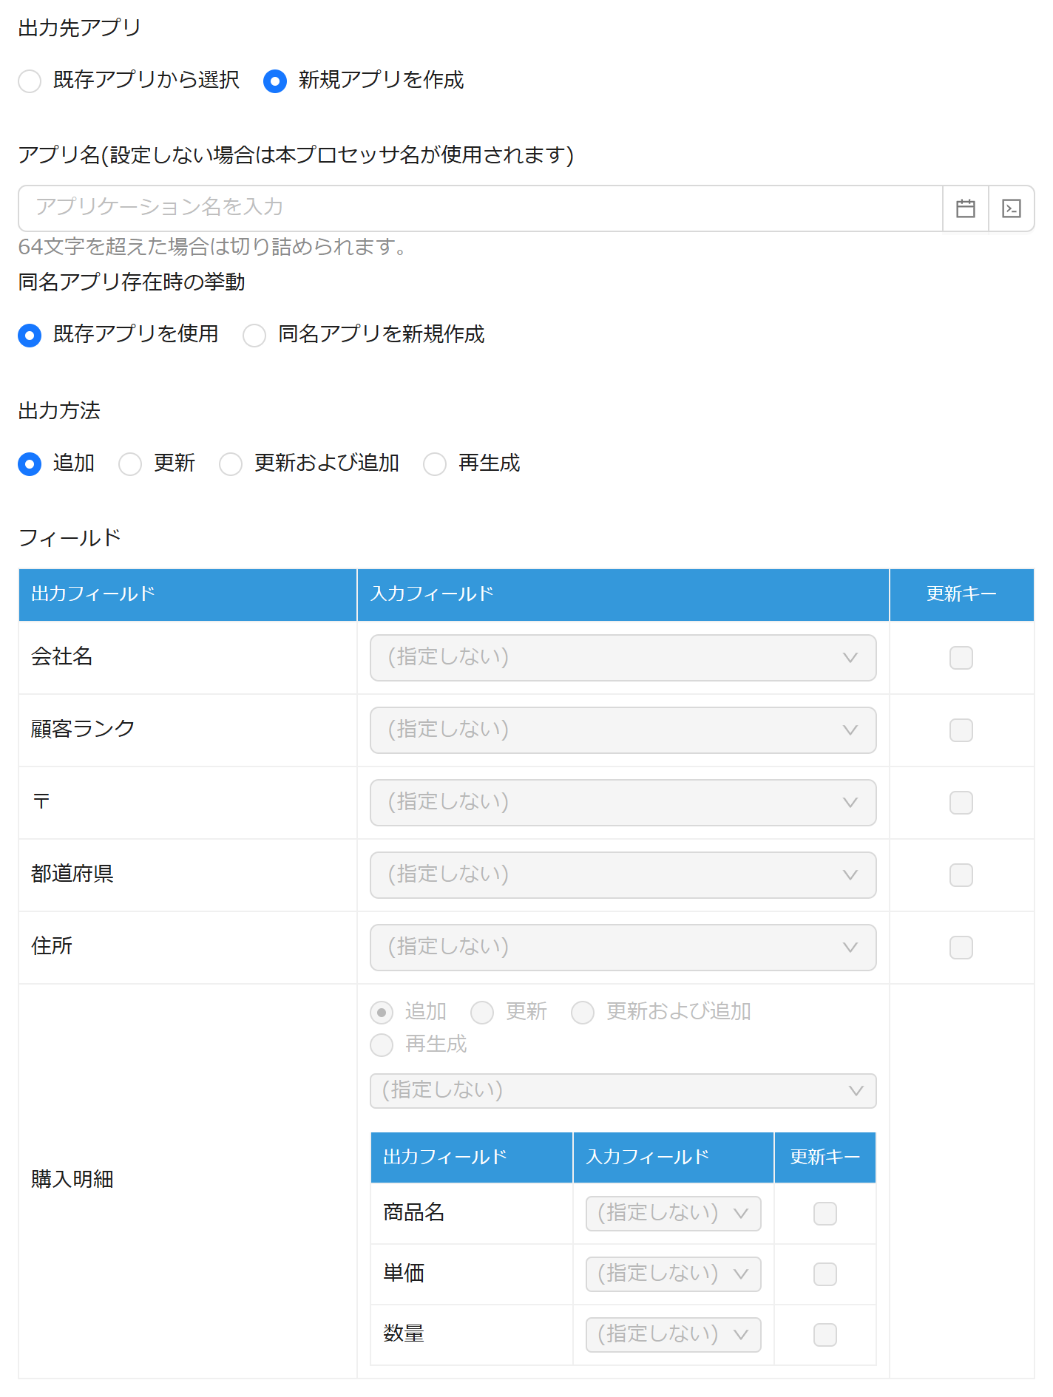Focus the アプリケーション名を入力 text field
Viewport: 1053px width, 1397px height.
coord(481,208)
